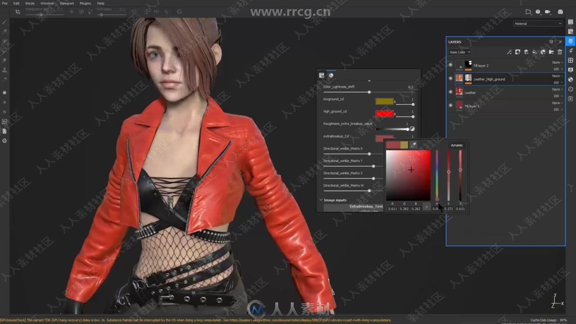Undock the Layers panel
Screen dimensions: 576x324
point(551,42)
